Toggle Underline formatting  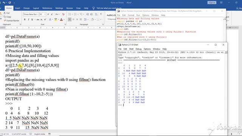click(x=32, y=19)
